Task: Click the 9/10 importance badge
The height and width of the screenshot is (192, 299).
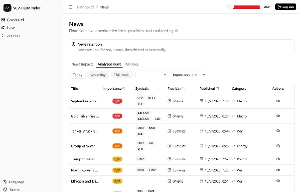Action: [x=117, y=101]
